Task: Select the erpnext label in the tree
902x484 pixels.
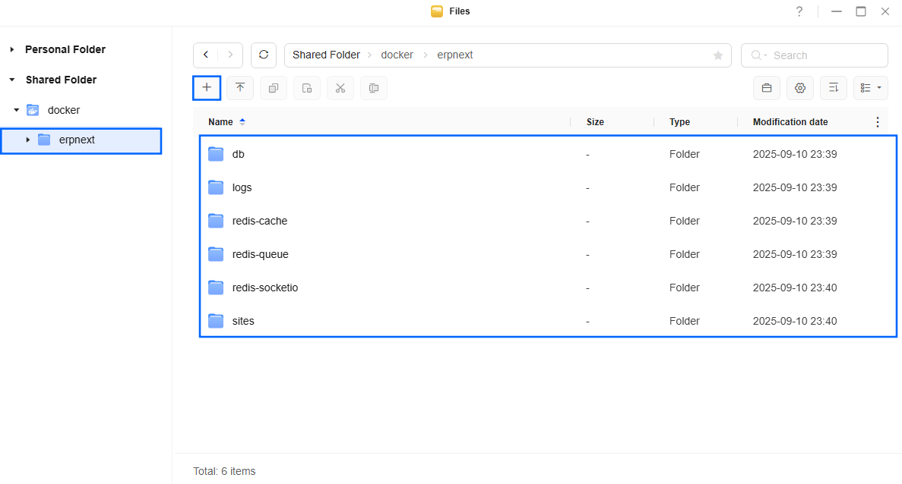Action: [x=77, y=140]
